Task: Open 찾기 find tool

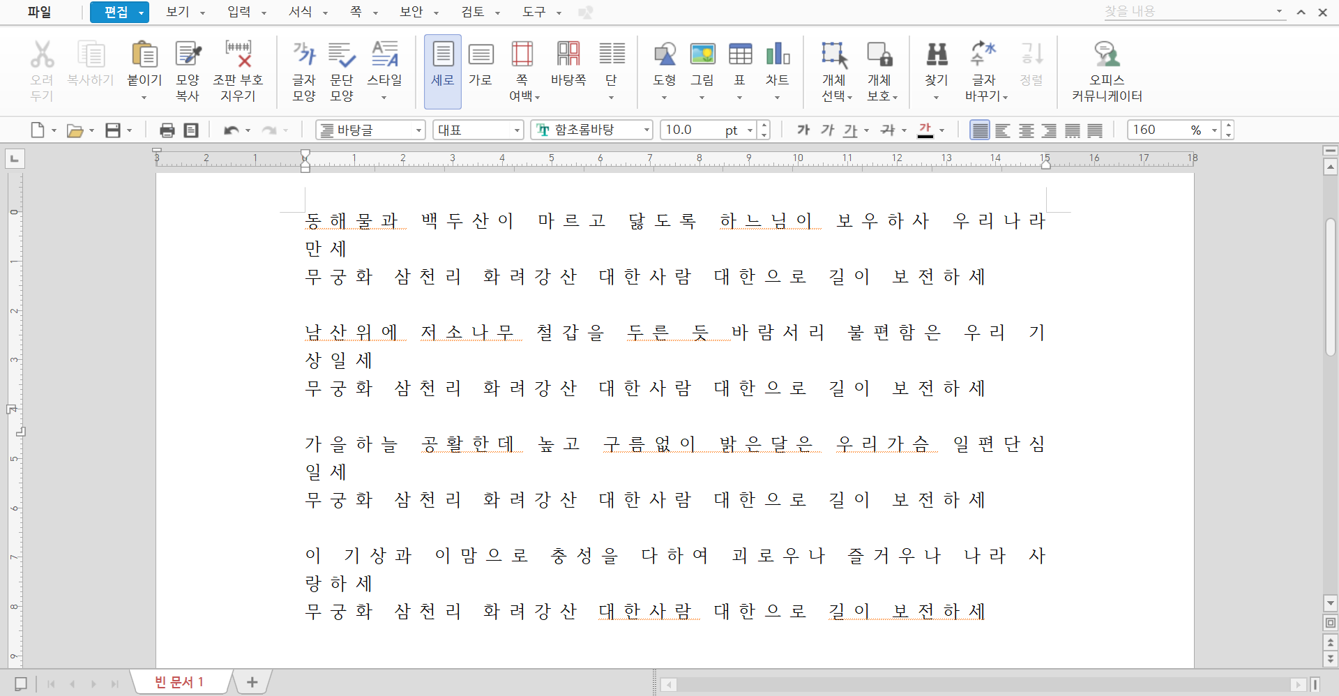Action: [x=937, y=54]
